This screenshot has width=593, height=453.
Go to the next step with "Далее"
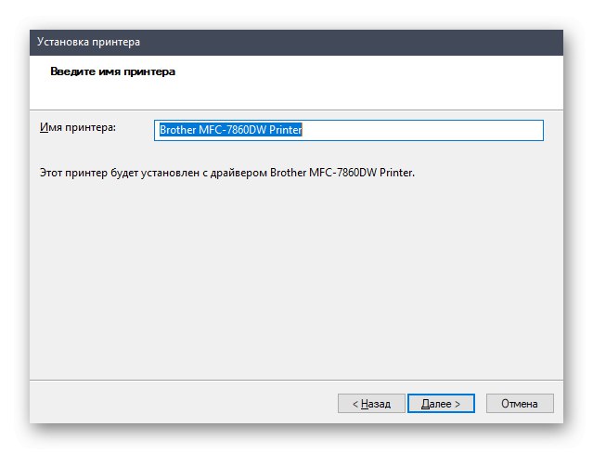(x=441, y=404)
